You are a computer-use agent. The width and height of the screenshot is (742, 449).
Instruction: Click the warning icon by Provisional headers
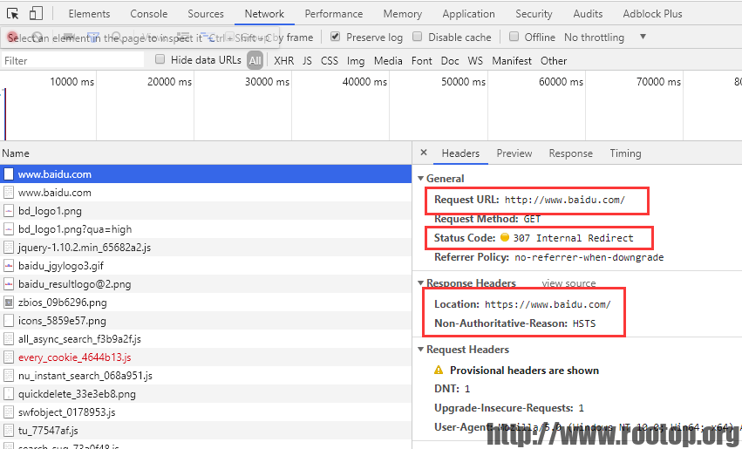click(439, 370)
